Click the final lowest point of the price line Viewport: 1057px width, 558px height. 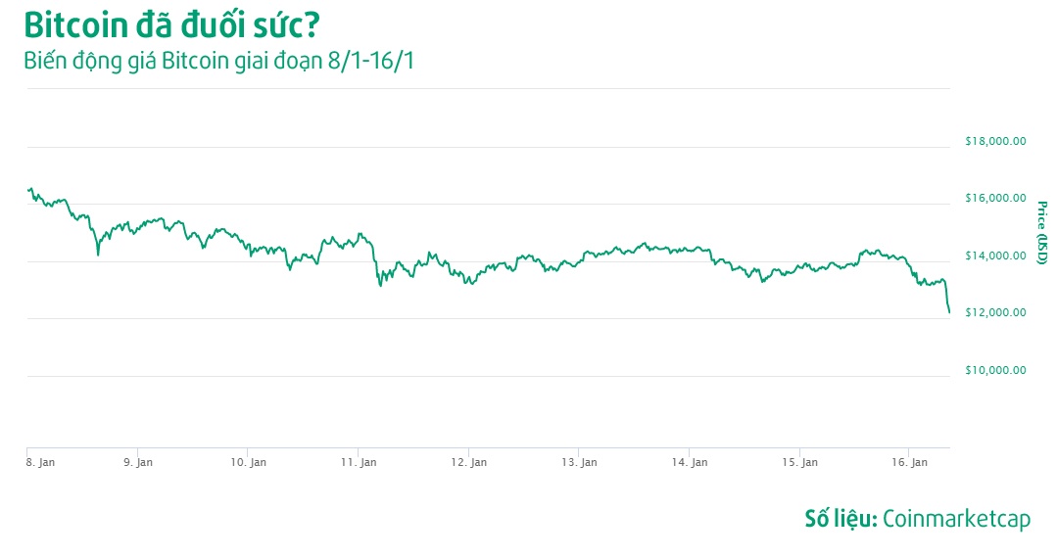click(948, 312)
